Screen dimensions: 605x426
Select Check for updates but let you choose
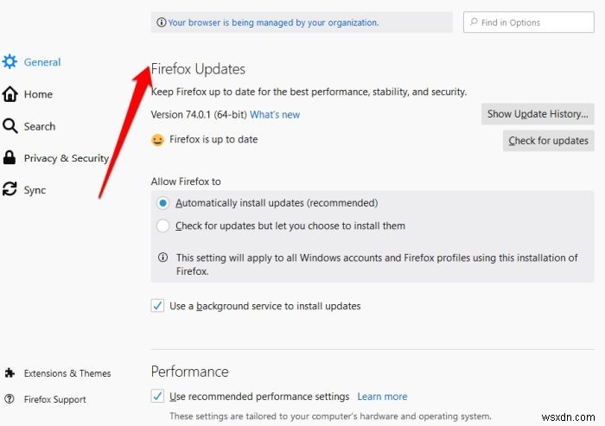click(162, 226)
